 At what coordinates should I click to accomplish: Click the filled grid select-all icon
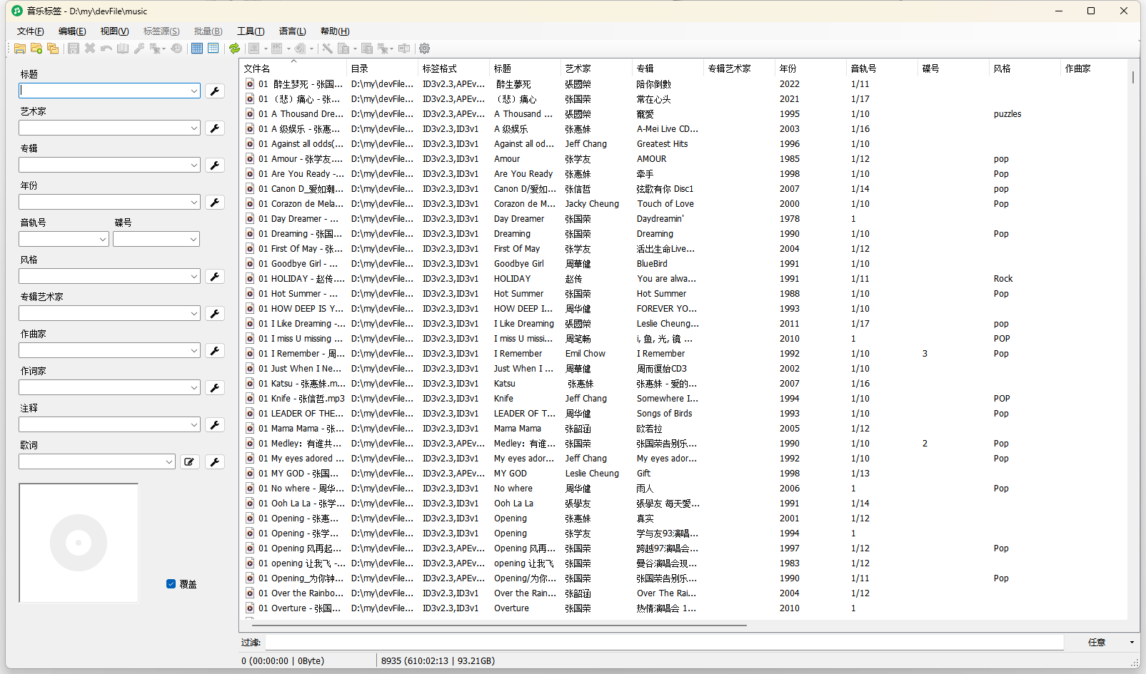pos(197,48)
